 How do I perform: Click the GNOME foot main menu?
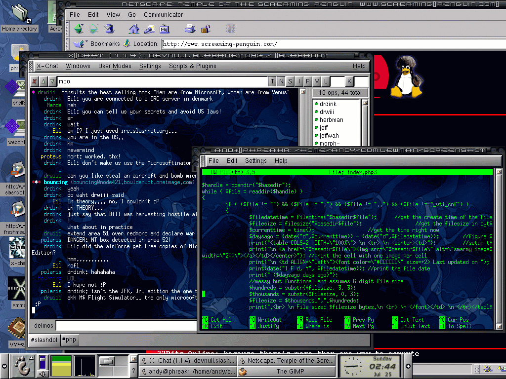coord(23,365)
